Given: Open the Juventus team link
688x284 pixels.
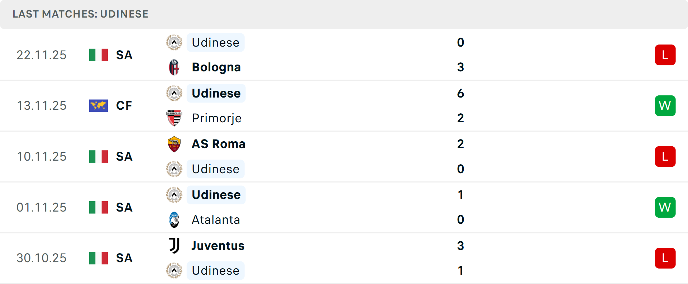Looking at the screenshot, I should 218,246.
